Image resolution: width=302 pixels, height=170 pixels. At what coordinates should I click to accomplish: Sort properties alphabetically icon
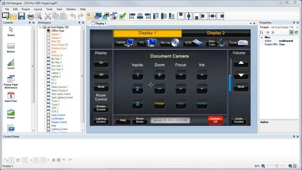(261, 33)
